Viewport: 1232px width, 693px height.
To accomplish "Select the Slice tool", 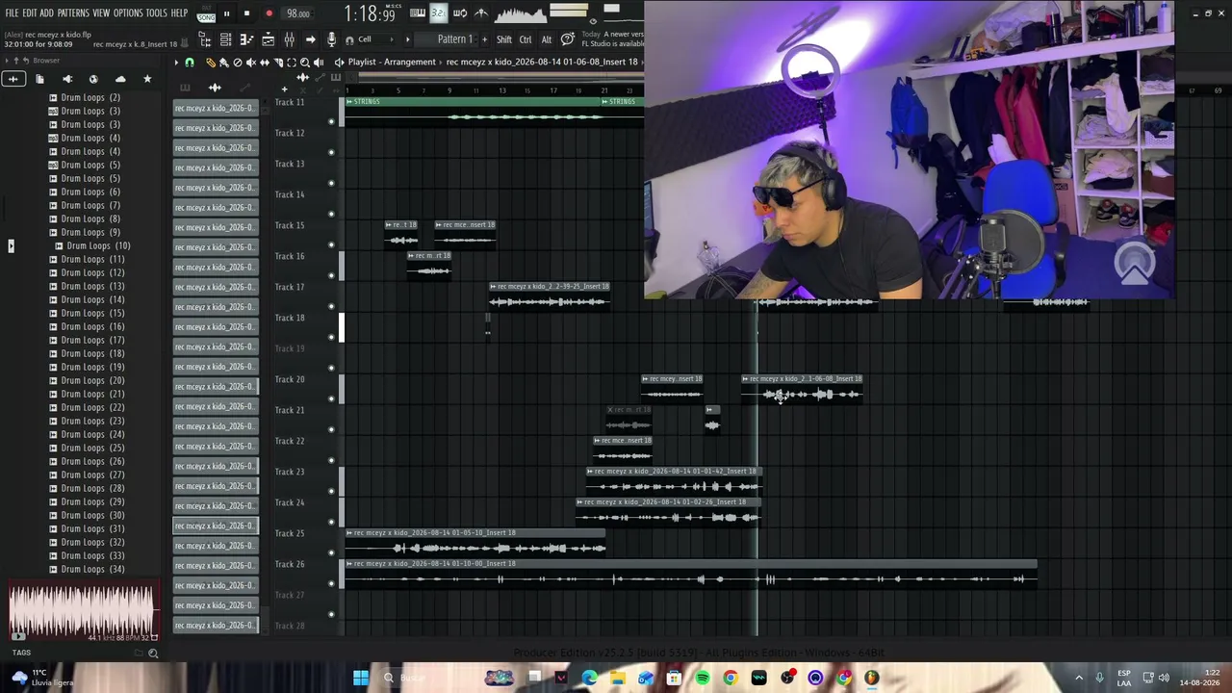I will 278,63.
